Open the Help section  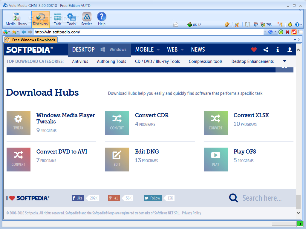coord(102,19)
